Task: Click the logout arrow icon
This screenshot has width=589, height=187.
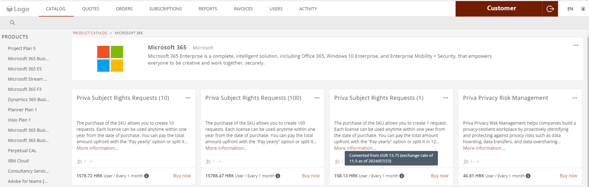Action: 550,9
